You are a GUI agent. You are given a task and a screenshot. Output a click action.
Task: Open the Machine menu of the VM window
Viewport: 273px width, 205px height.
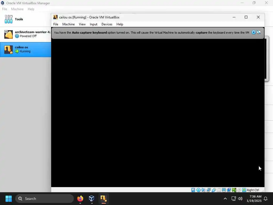tap(69, 24)
